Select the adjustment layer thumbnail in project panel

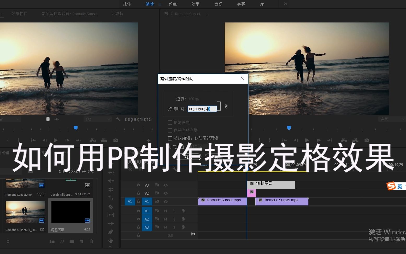71,212
